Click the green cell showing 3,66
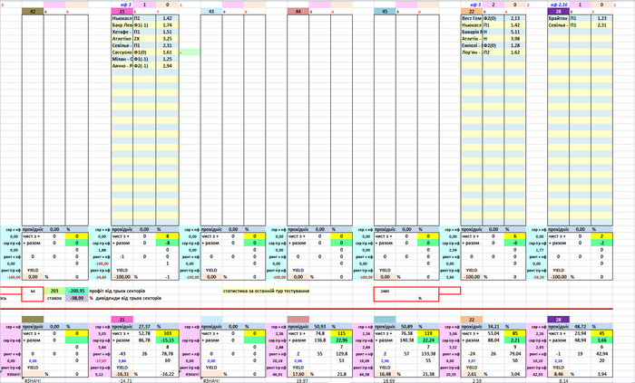Viewport: 635px width, 383px height. pos(601,340)
